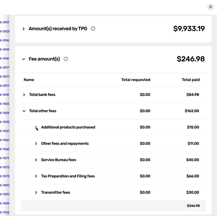This screenshot has width=217, height=216.
Task: Open the sidebar link starting with X-096
Action: (5, 59)
